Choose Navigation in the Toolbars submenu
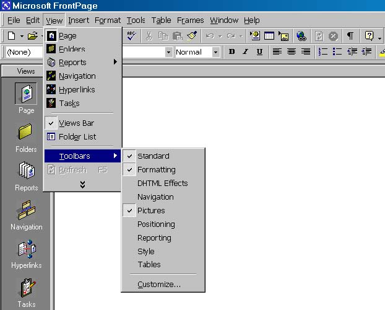This screenshot has width=385, height=310. coord(163,197)
